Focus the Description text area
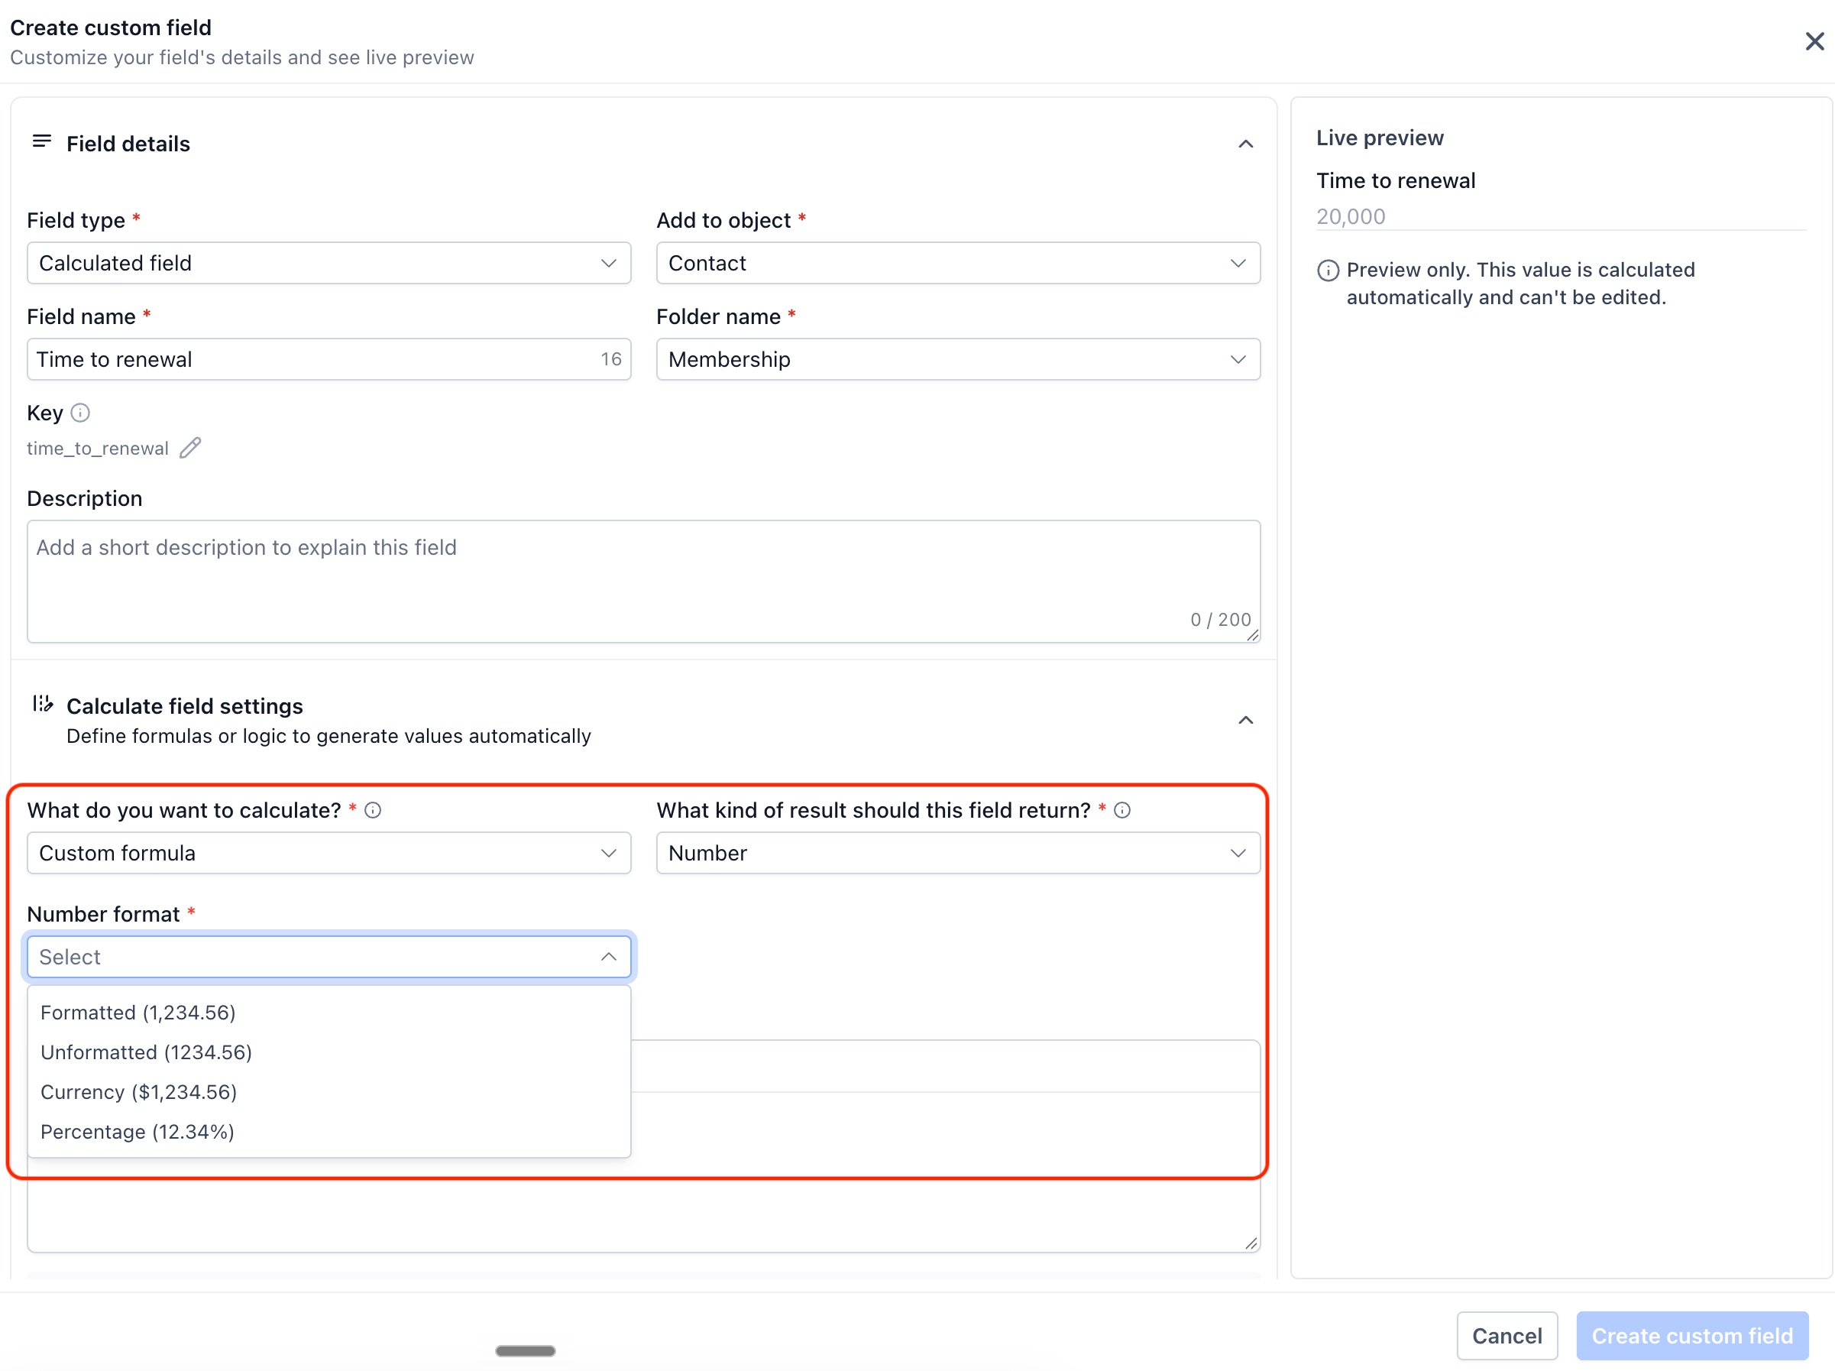Image resolution: width=1835 pixels, height=1371 pixels. click(x=644, y=581)
